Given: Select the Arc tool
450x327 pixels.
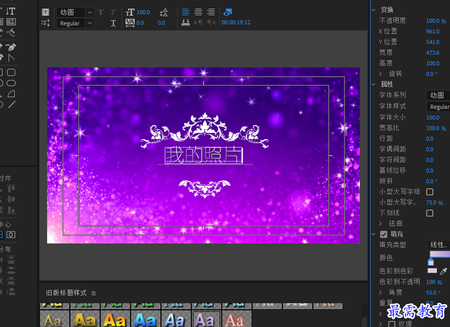Looking at the screenshot, I should tap(11, 94).
